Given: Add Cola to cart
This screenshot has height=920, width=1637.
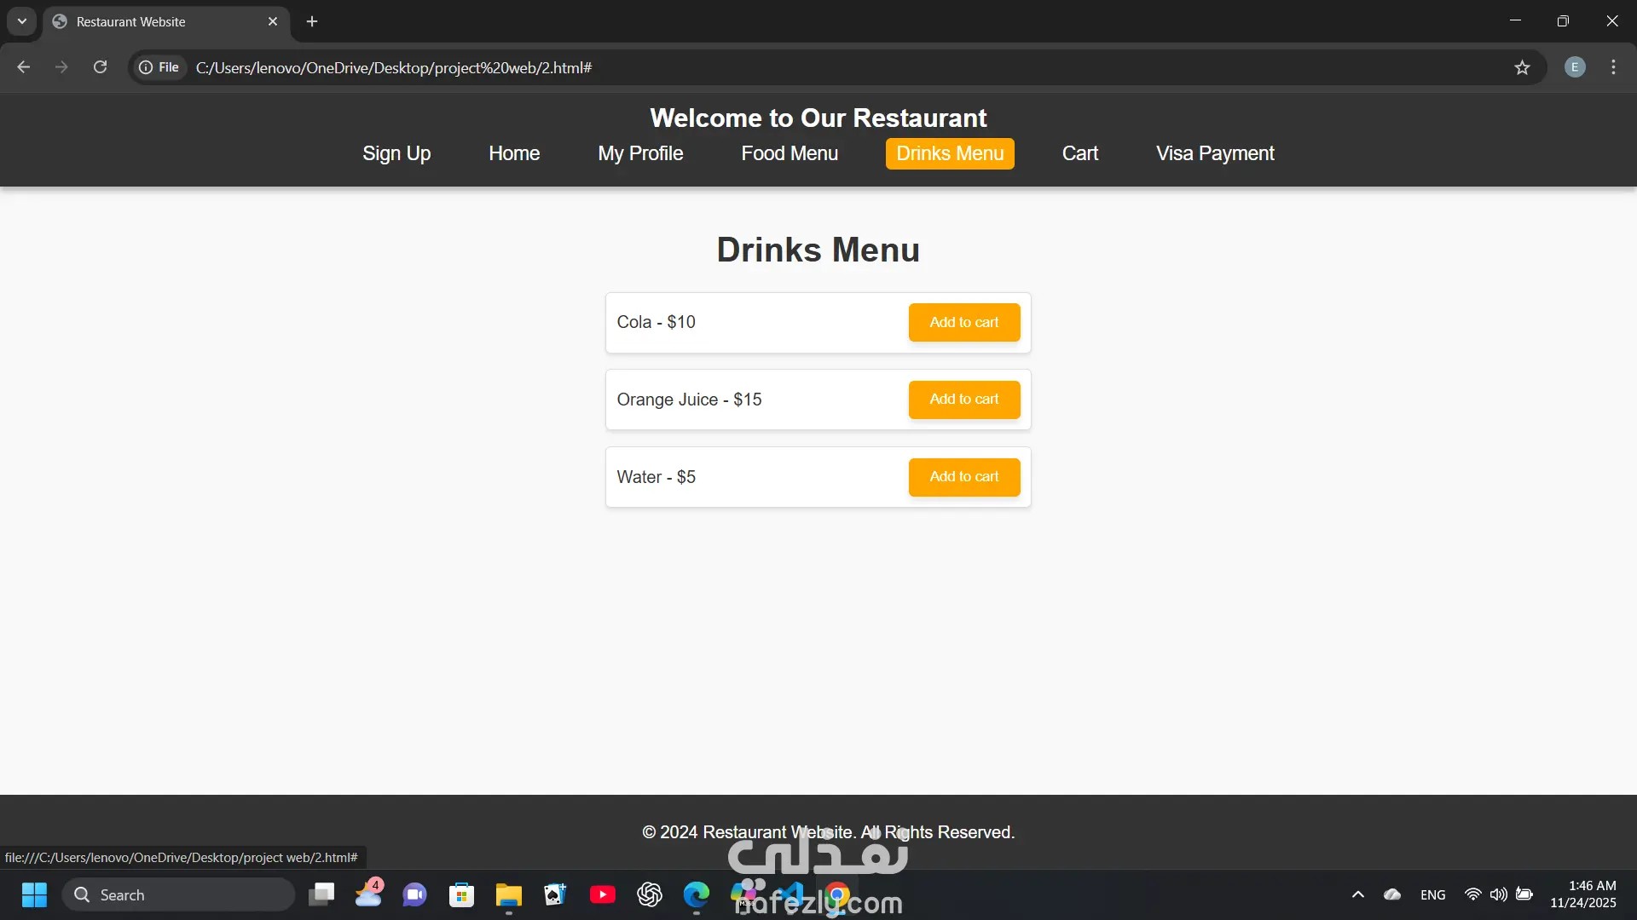Looking at the screenshot, I should [x=963, y=323].
